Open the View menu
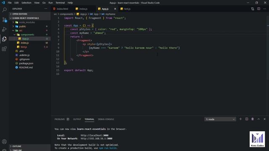The height and width of the screenshot is (151, 269). tap(37, 3)
